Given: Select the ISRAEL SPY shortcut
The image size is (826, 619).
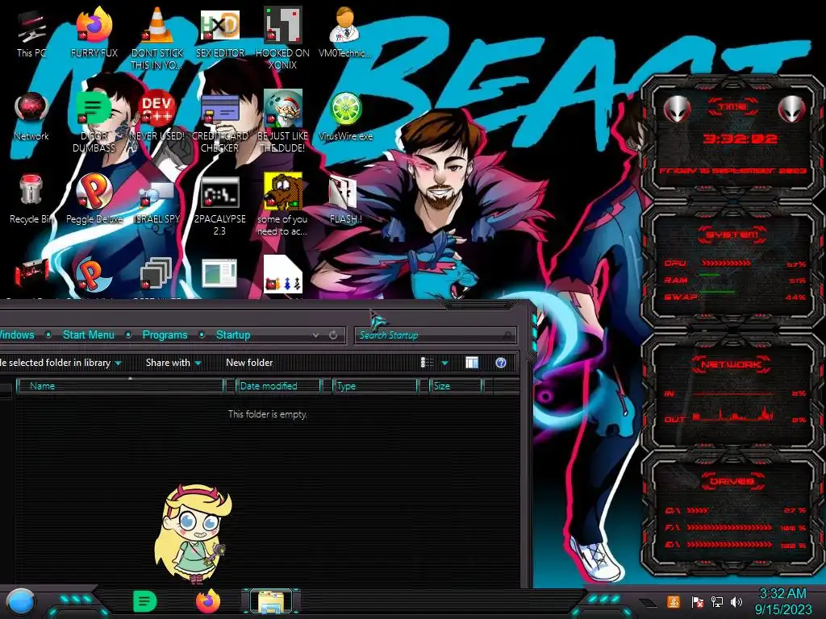Looking at the screenshot, I should [x=156, y=202].
